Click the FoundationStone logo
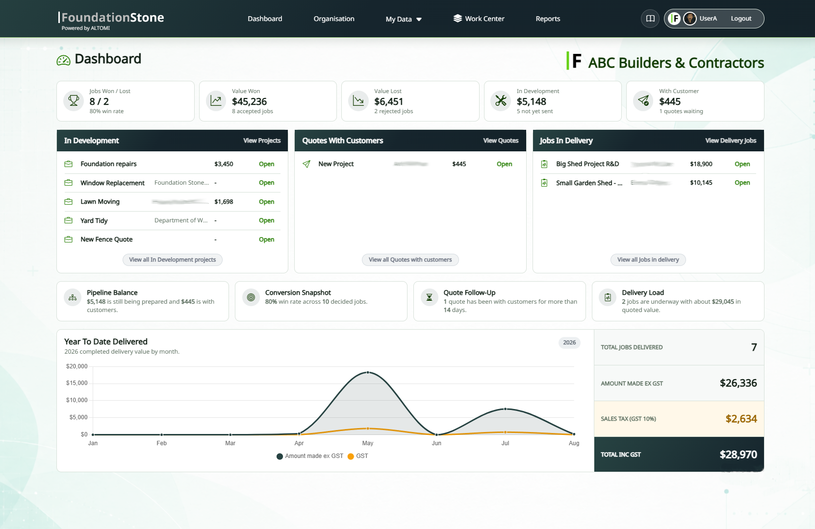Viewport: 815px width, 529px height. point(111,21)
